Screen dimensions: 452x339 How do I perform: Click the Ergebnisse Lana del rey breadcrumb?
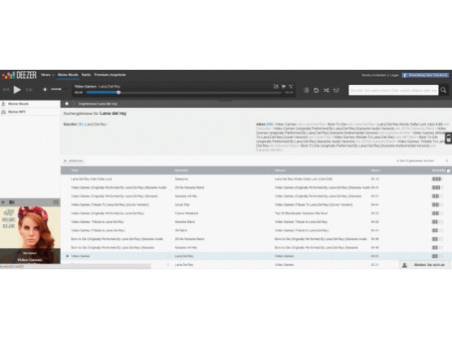click(x=97, y=104)
